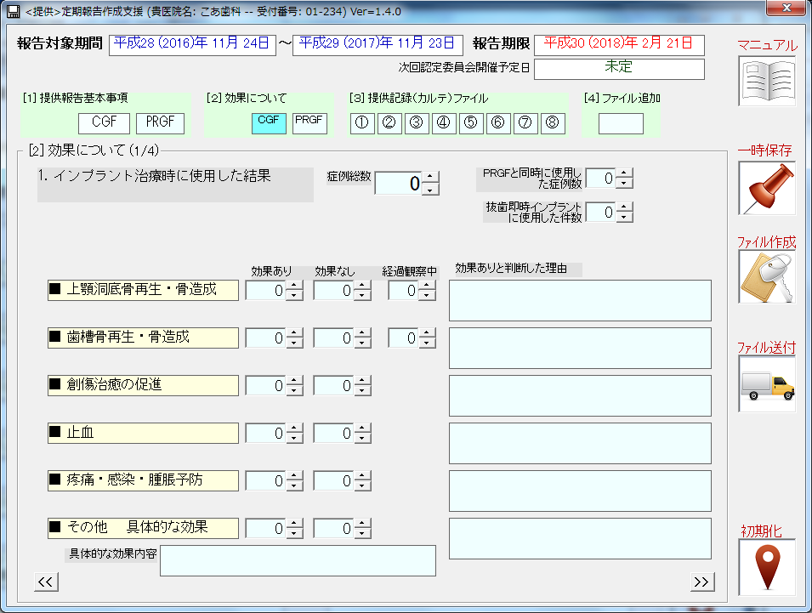Image resolution: width=812 pixels, height=613 pixels.
Task: Click the ファイル送付 truck icon
Action: pos(766,384)
